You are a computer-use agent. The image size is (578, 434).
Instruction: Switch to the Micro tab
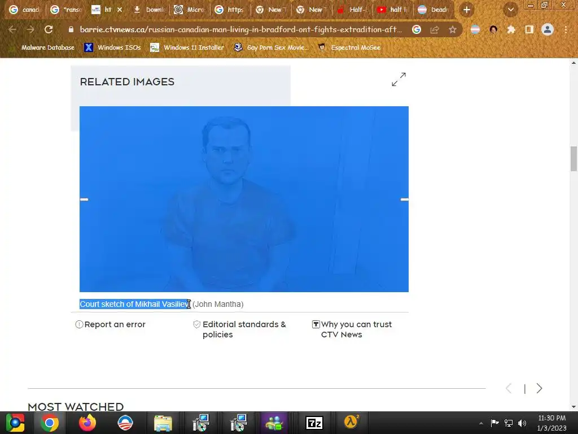tap(190, 10)
